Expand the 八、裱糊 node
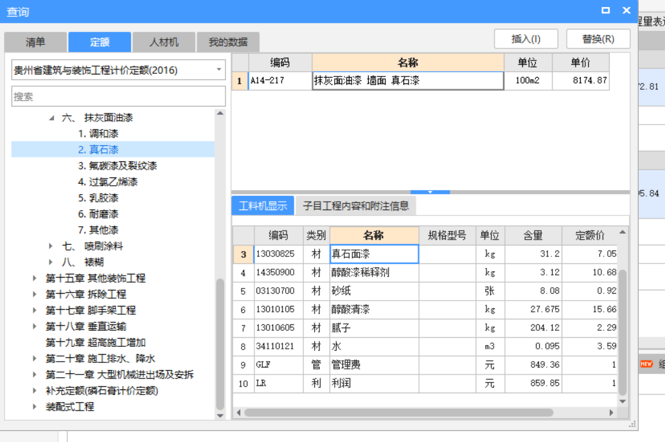This screenshot has height=442, width=665. pos(51,262)
